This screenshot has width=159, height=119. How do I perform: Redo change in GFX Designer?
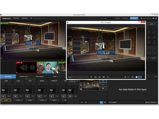pos(128,77)
